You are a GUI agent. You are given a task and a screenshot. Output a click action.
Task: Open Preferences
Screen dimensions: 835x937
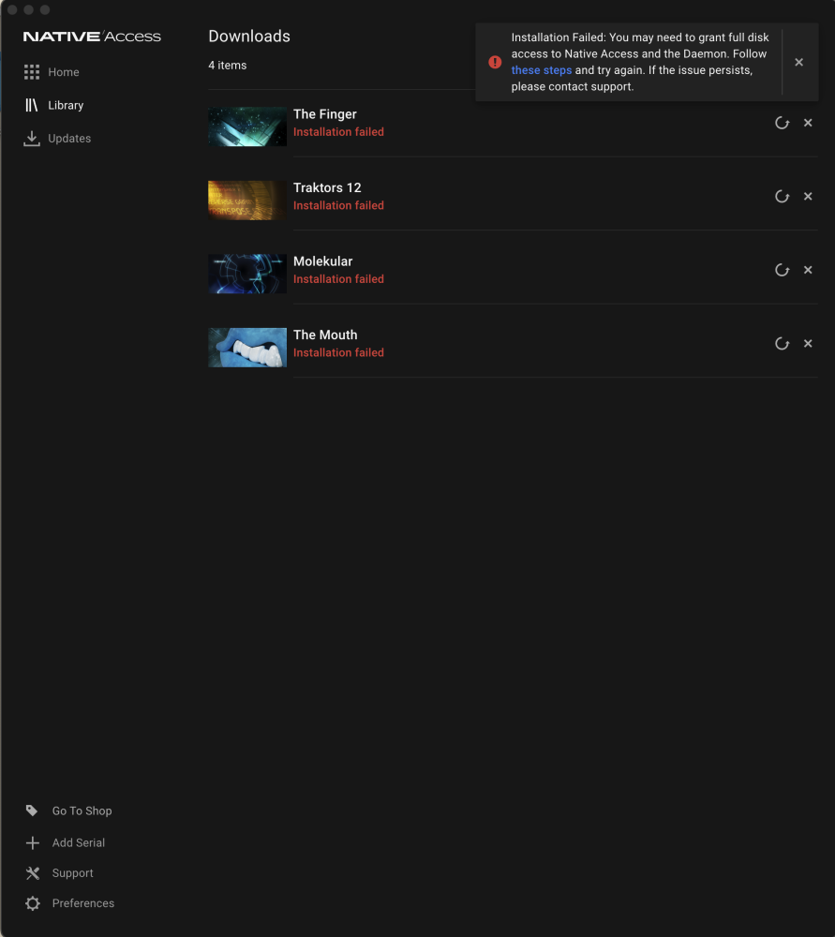point(83,903)
